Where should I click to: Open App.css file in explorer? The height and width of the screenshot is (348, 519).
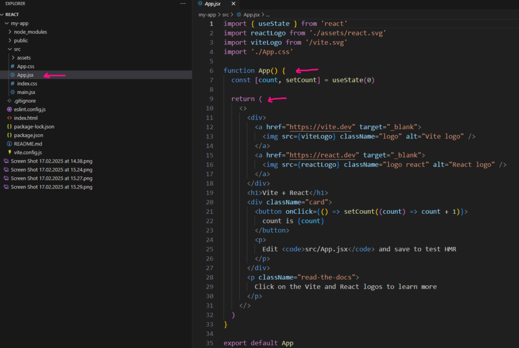25,66
